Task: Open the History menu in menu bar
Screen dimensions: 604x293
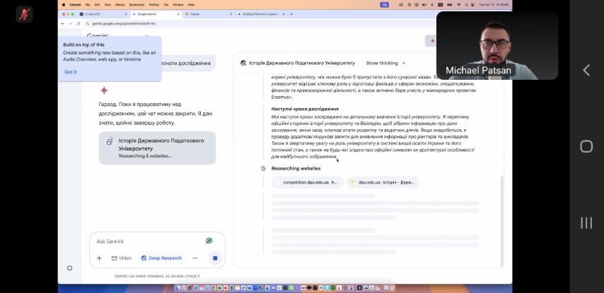Action: click(120, 4)
